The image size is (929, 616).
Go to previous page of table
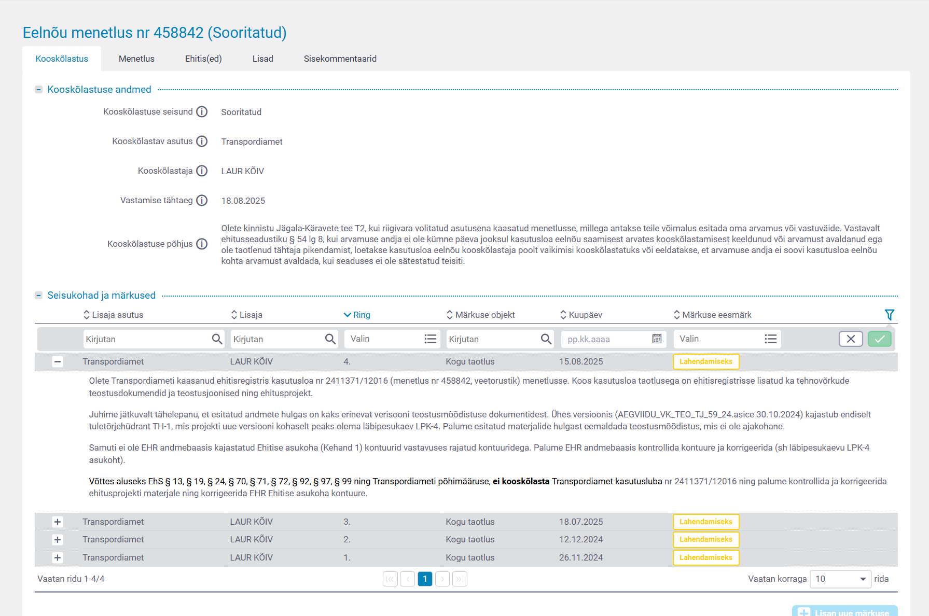(407, 579)
